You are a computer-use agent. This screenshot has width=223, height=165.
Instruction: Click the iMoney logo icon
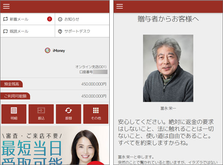(x=48, y=51)
